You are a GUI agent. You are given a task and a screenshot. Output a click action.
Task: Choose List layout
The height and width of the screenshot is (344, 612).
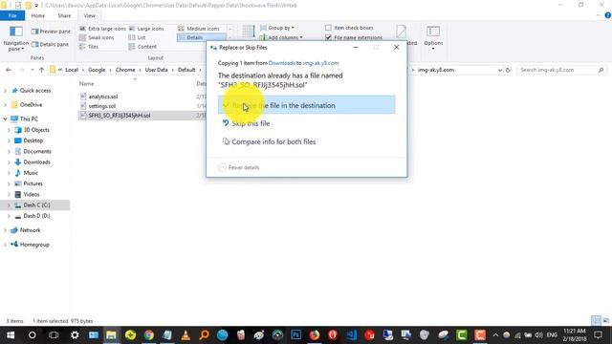click(138, 37)
